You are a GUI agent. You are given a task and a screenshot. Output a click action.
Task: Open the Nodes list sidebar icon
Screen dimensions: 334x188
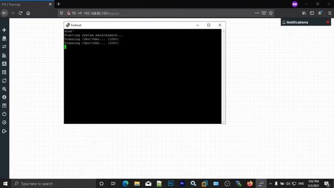click(x=4, y=39)
